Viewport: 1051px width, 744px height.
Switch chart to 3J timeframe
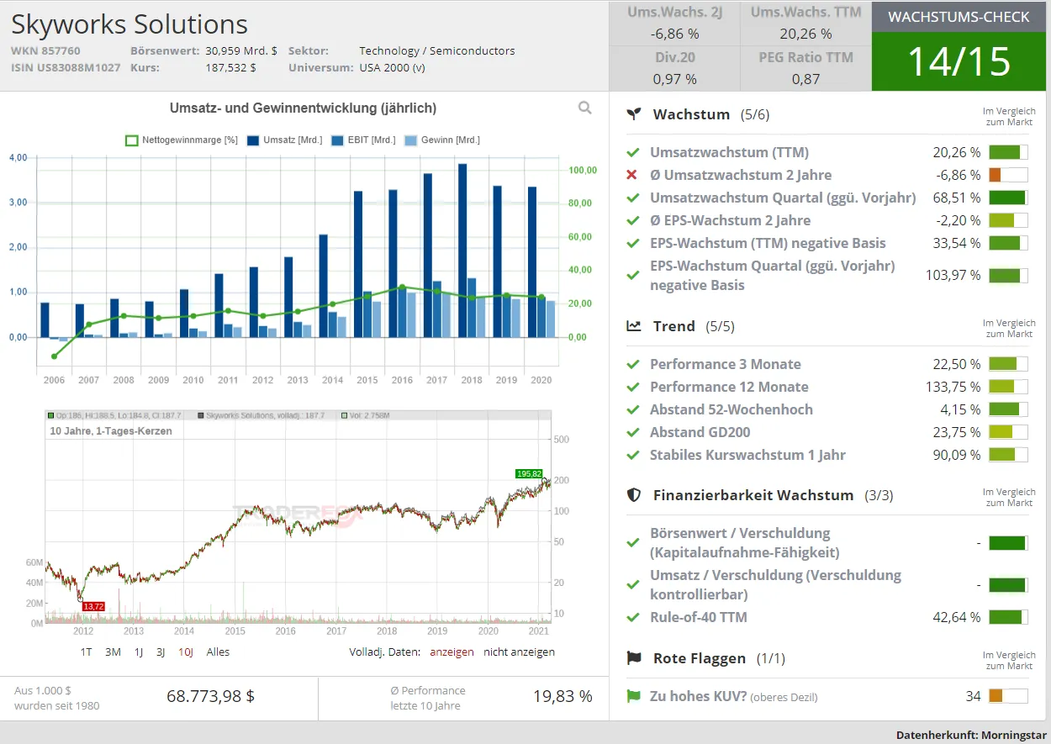pos(161,652)
